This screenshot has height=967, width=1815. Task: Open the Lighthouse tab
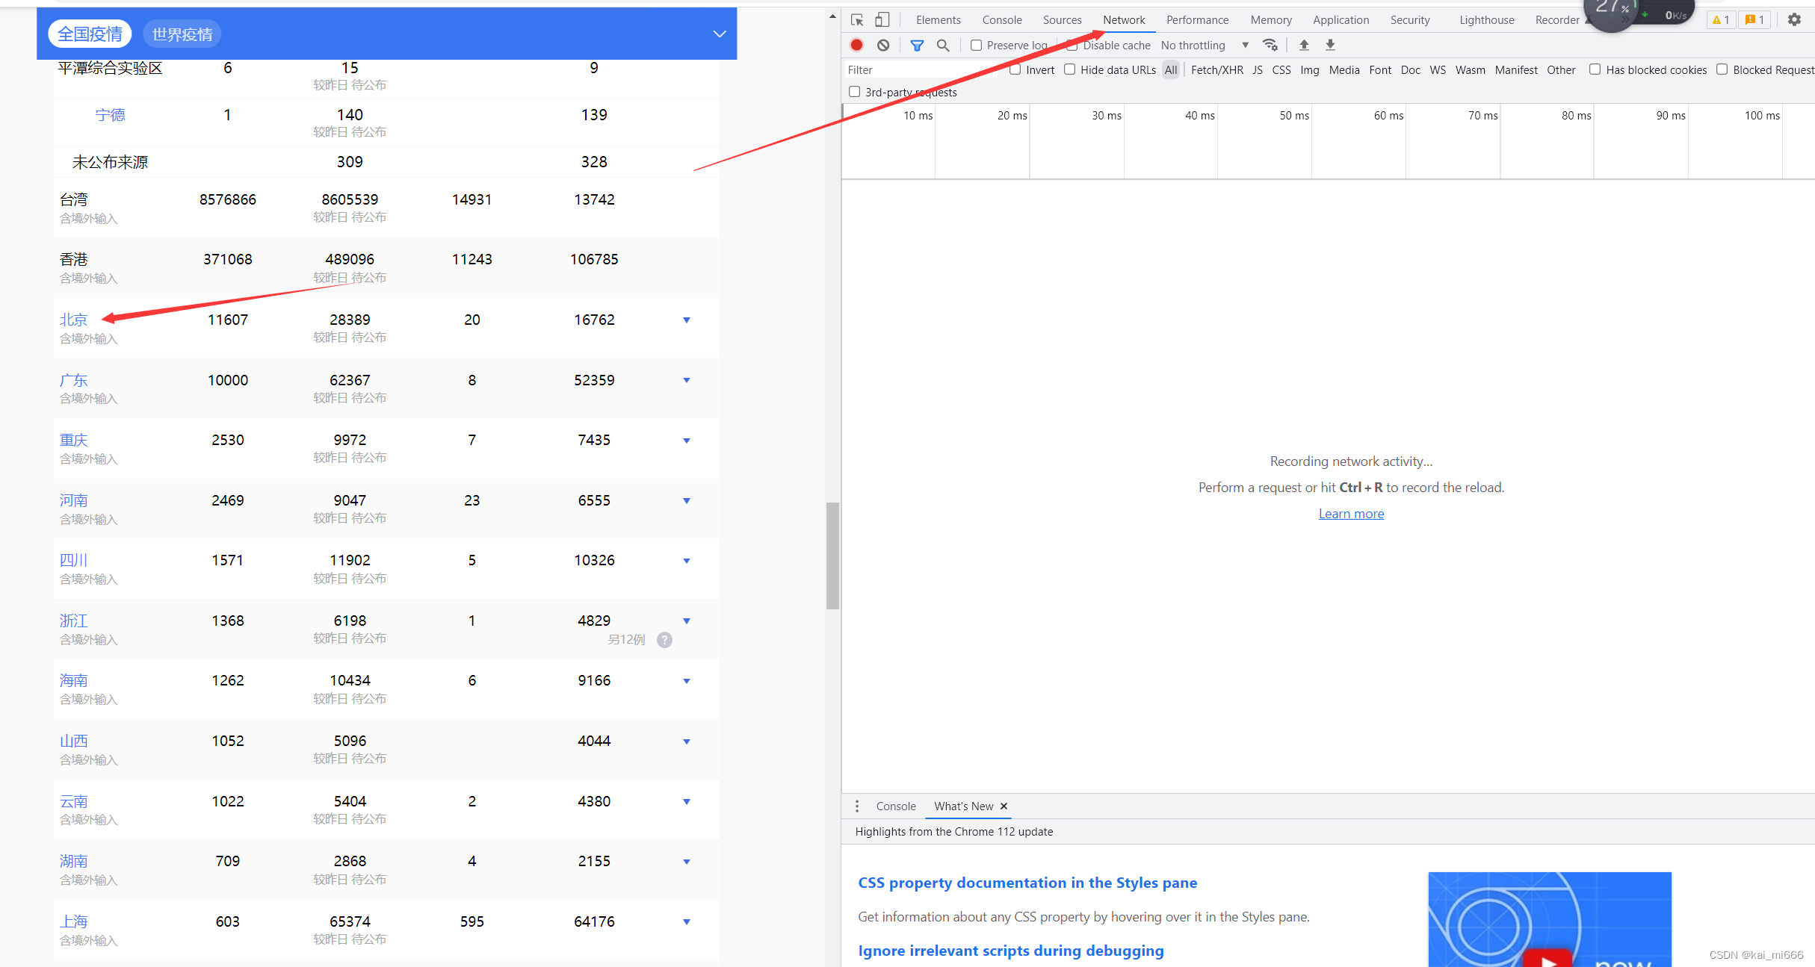(1486, 20)
